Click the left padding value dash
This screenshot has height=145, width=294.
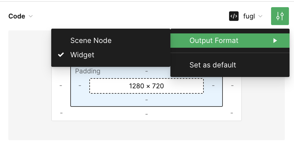tap(80, 86)
